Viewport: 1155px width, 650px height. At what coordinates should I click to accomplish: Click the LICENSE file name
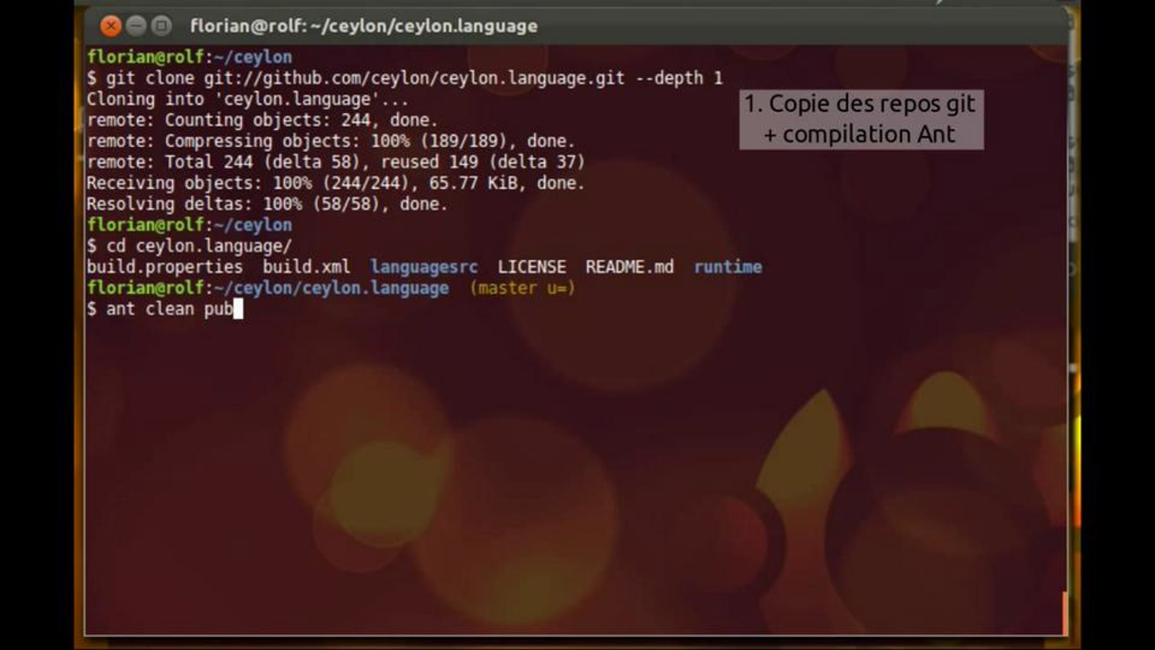pyautogui.click(x=532, y=267)
